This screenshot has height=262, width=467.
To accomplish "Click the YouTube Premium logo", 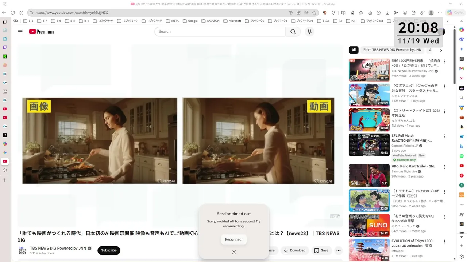I will point(41,32).
